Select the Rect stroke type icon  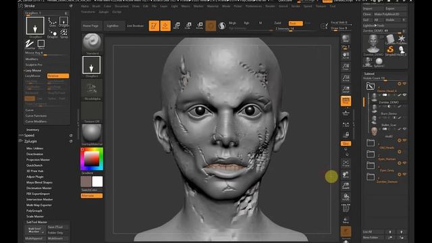coord(41,45)
